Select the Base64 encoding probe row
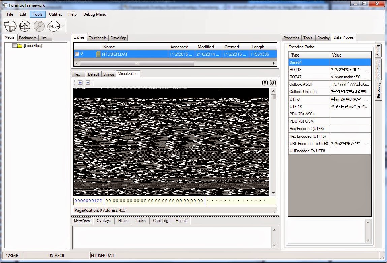Viewport: 387px width, 263px height. (x=330, y=62)
